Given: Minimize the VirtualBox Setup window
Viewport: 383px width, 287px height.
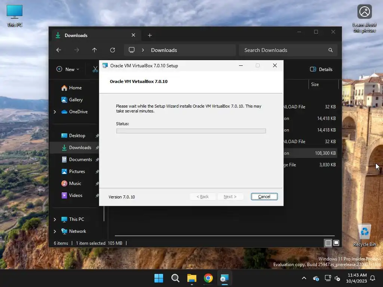Looking at the screenshot, I should point(241,65).
